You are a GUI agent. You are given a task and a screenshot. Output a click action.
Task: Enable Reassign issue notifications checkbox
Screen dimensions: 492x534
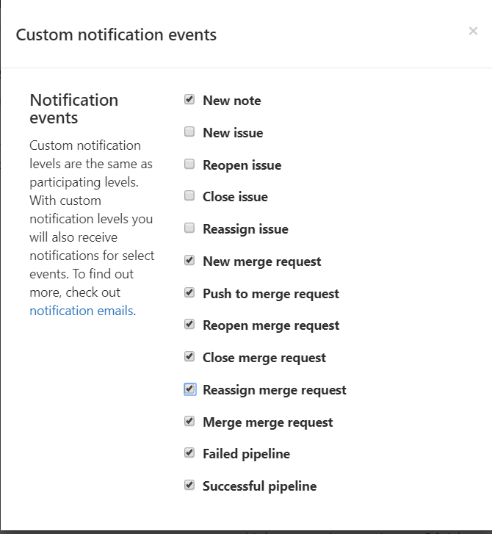pyautogui.click(x=189, y=228)
